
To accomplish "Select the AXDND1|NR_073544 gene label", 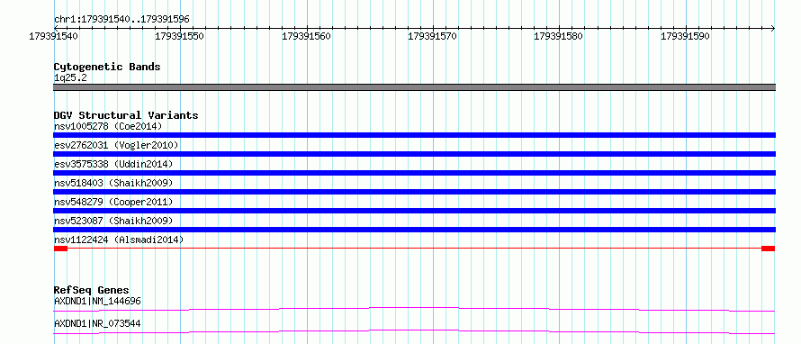I will [97, 323].
